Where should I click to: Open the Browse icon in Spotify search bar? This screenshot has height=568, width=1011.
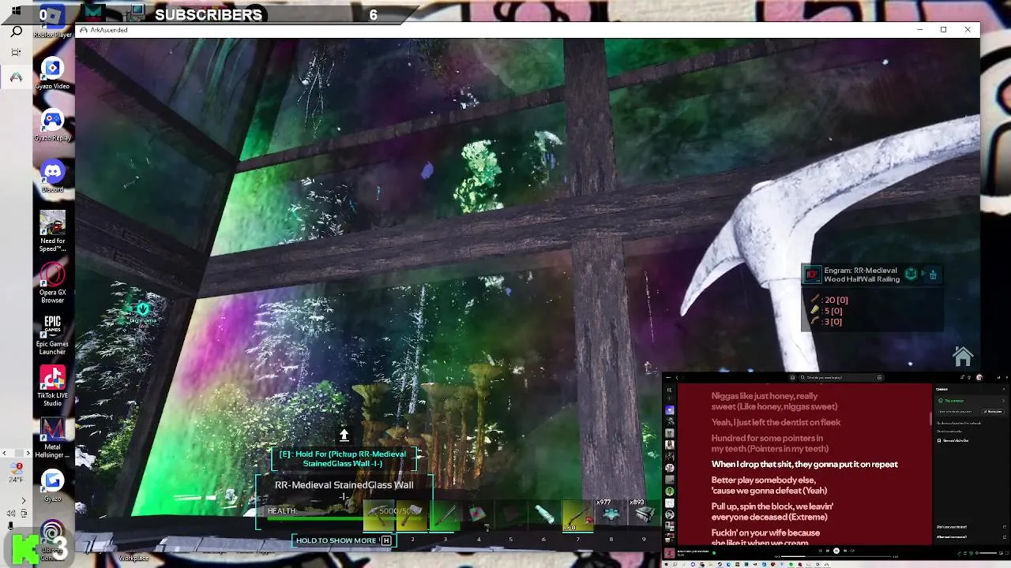[879, 378]
